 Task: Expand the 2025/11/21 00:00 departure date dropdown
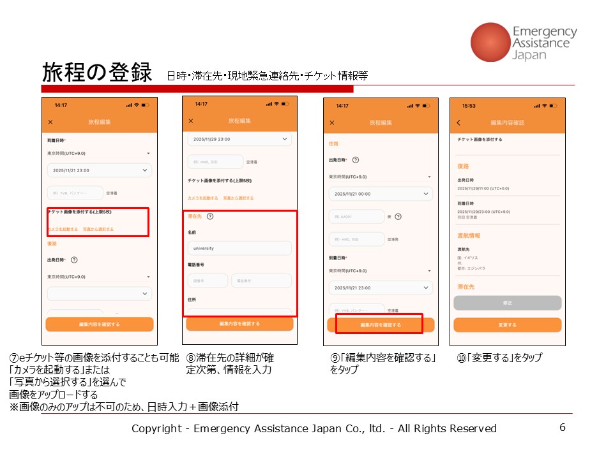point(381,194)
